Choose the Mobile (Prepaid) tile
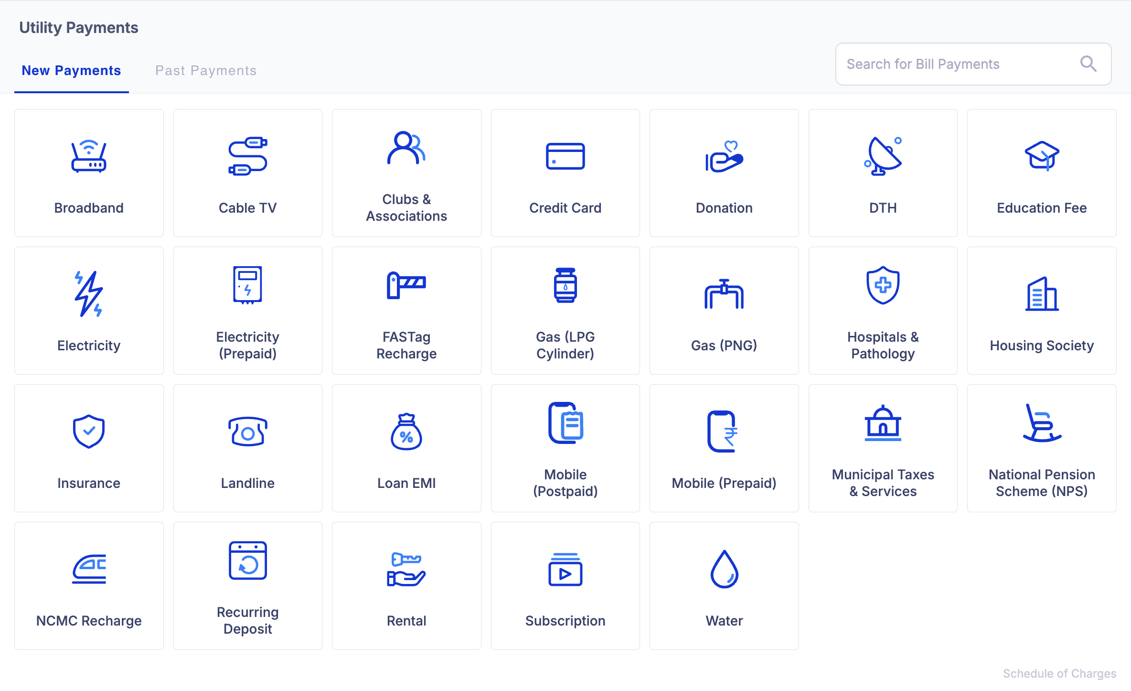 [724, 448]
